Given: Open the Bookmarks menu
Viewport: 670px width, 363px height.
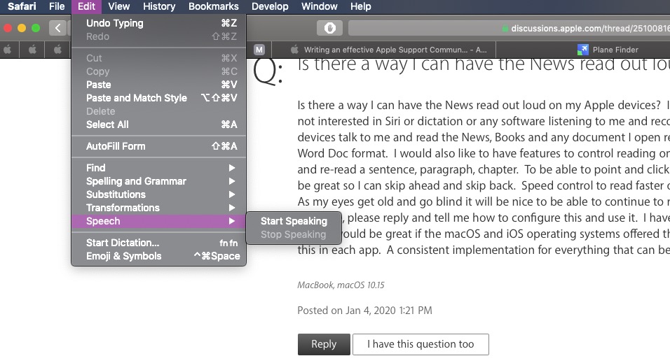Looking at the screenshot, I should coord(214,6).
